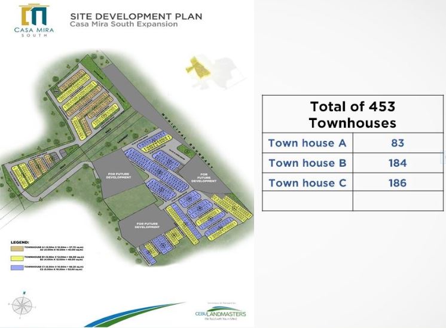Click the right For Future Development block
Image resolution: width=446 pixels, height=328 pixels.
tap(203, 178)
